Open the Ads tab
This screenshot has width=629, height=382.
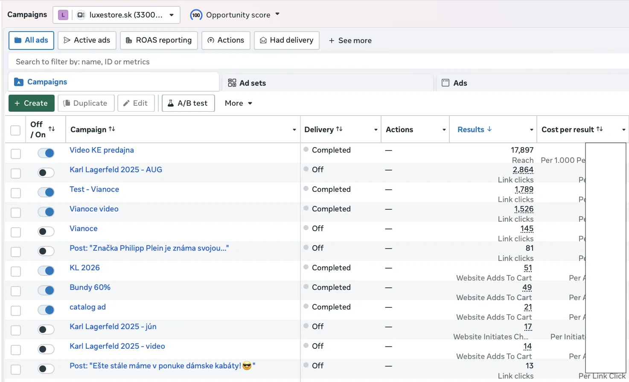[533, 83]
